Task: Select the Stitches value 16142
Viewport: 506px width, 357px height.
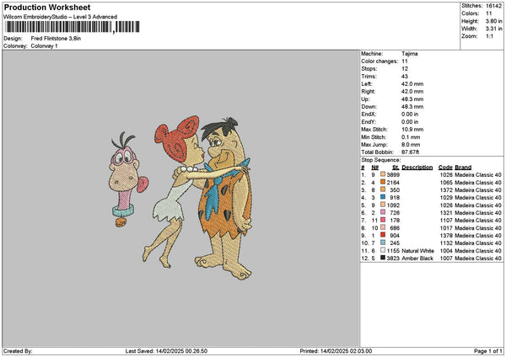Action: tap(493, 6)
